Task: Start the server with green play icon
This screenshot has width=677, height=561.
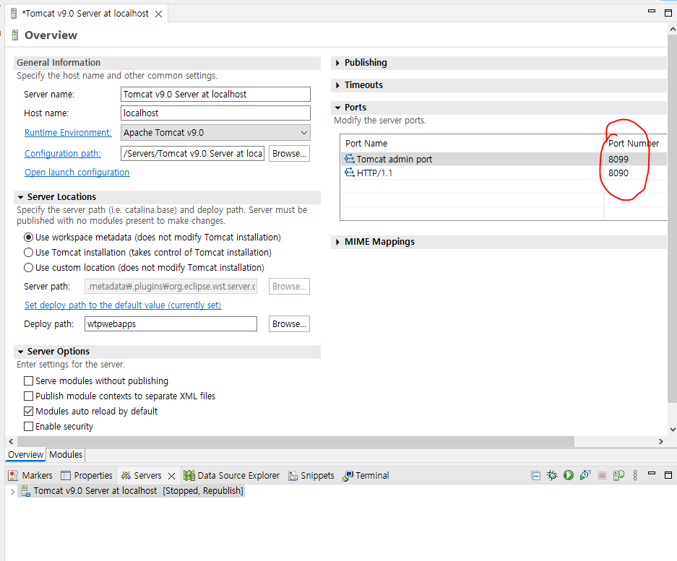Action: (569, 476)
